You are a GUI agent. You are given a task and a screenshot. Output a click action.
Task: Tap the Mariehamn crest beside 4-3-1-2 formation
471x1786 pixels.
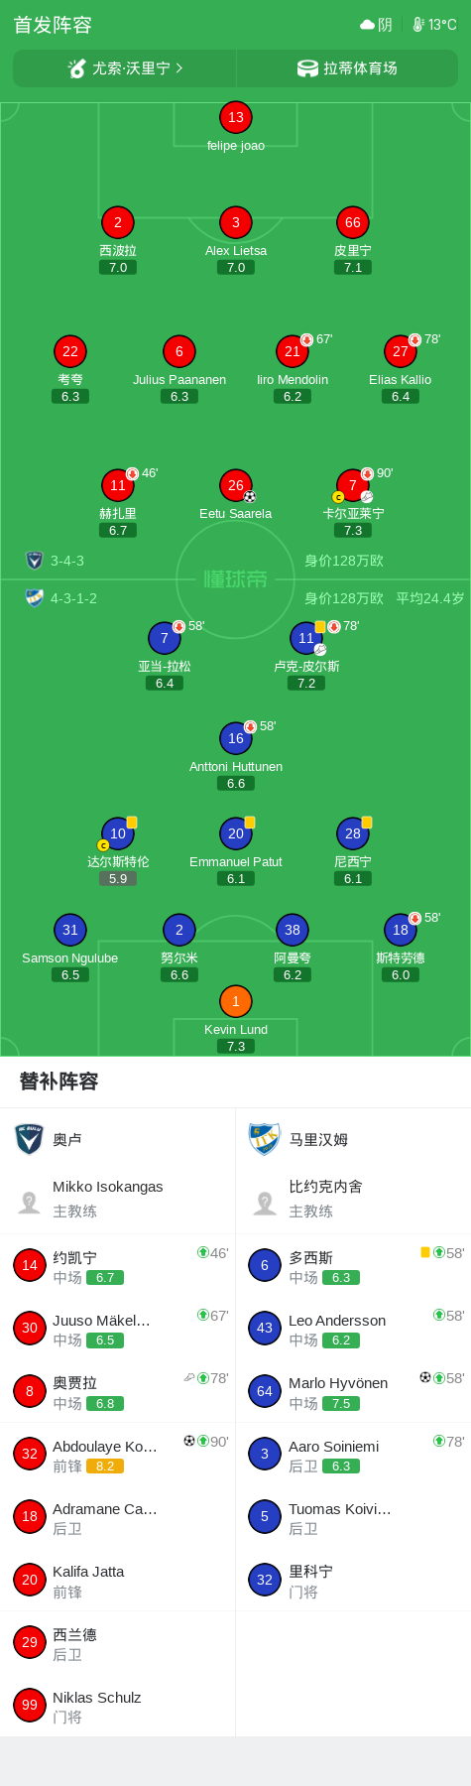click(x=35, y=598)
